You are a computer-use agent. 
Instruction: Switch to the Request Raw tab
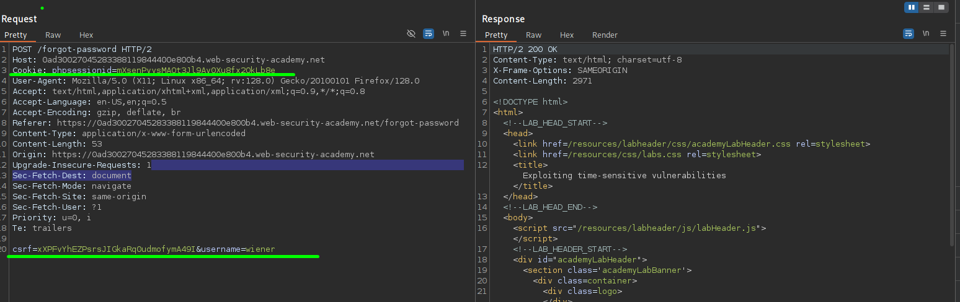click(53, 35)
